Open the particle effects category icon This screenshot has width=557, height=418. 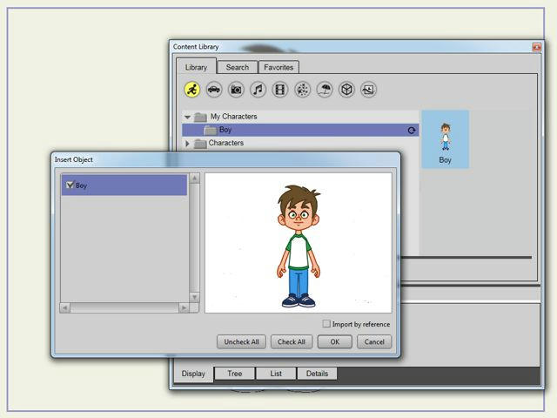[x=302, y=90]
